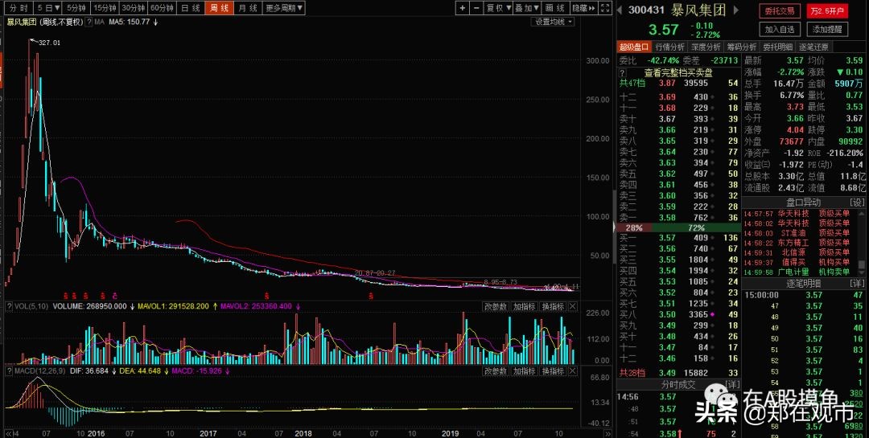Zoom out chart with minus icon
Image resolution: width=869 pixels, height=438 pixels.
476,8
